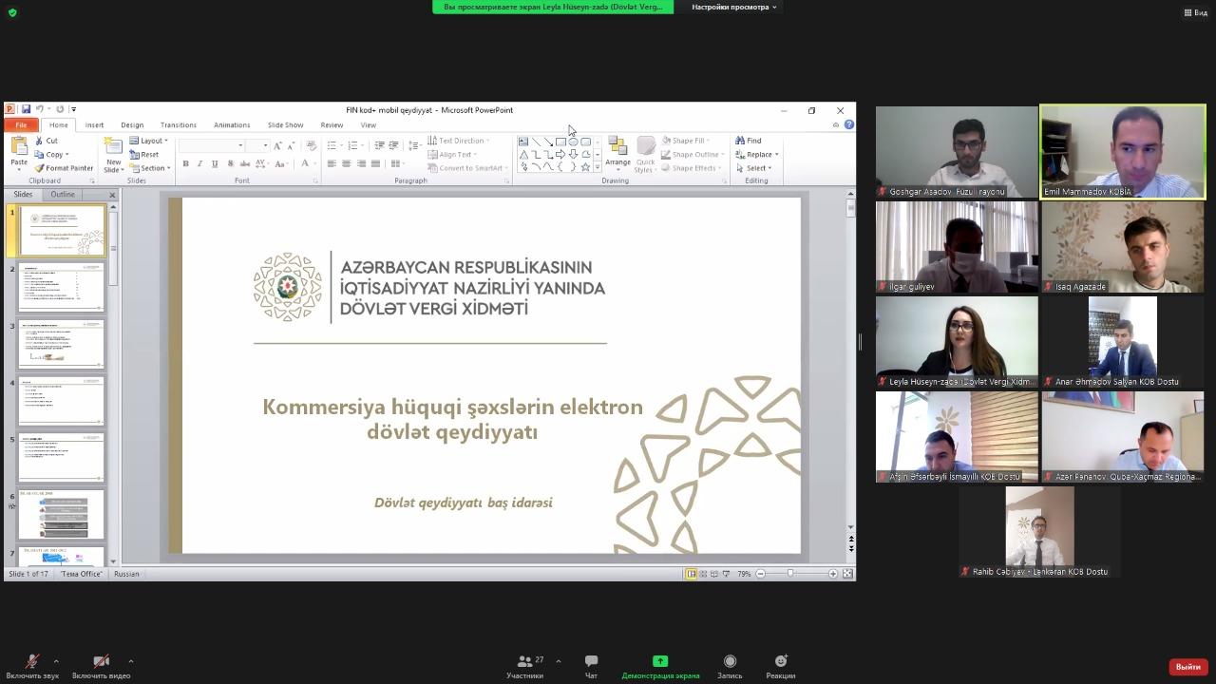Click the Вид view button

pos(1195,12)
